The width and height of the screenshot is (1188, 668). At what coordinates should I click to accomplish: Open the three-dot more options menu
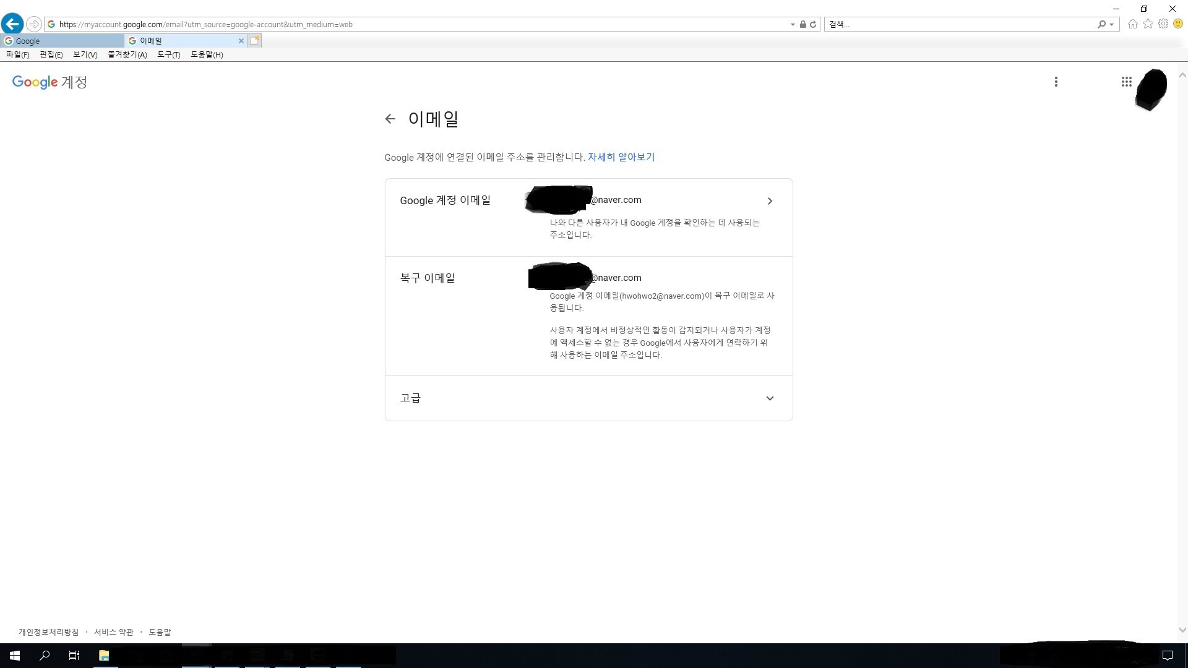(x=1056, y=82)
